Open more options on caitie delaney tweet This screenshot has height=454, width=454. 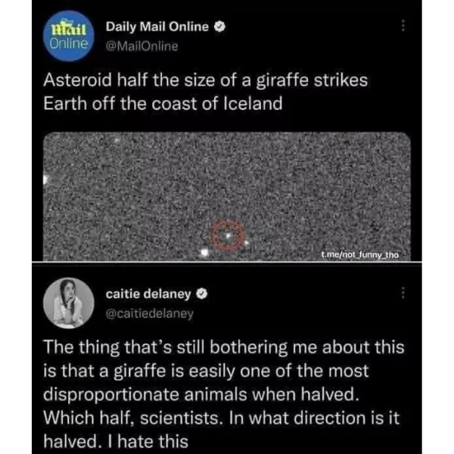tap(403, 293)
